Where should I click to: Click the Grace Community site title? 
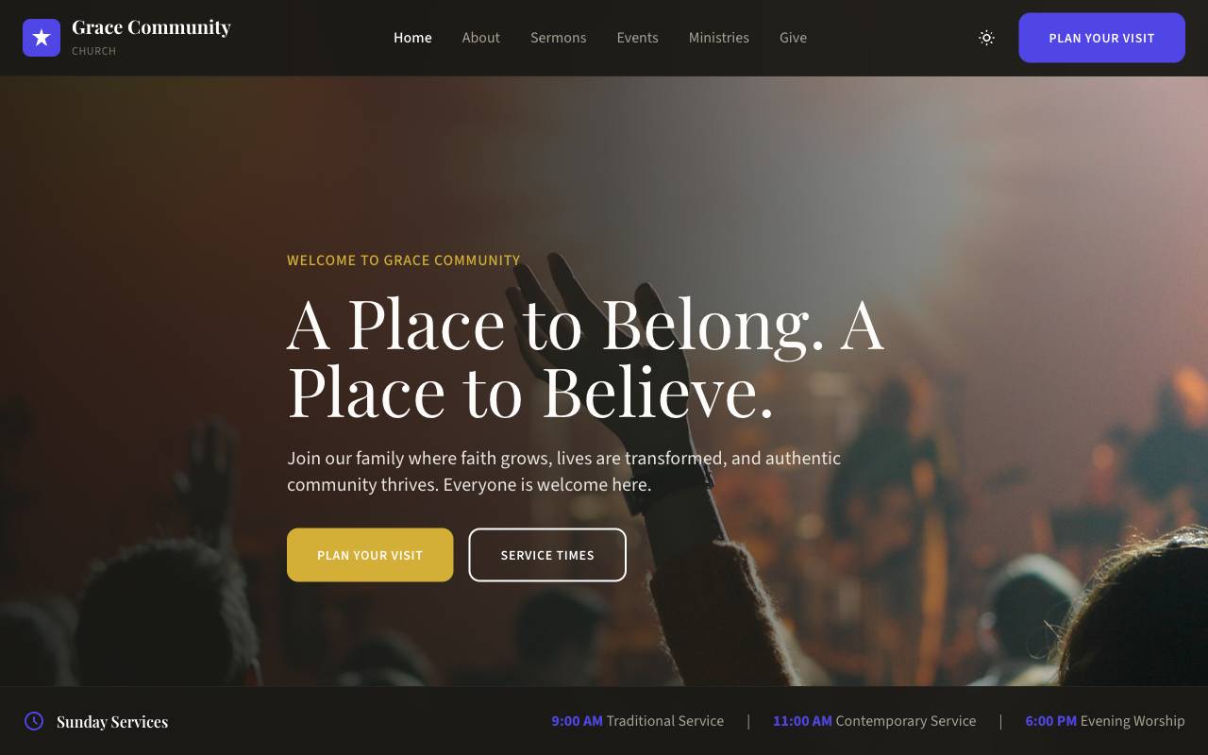click(151, 27)
